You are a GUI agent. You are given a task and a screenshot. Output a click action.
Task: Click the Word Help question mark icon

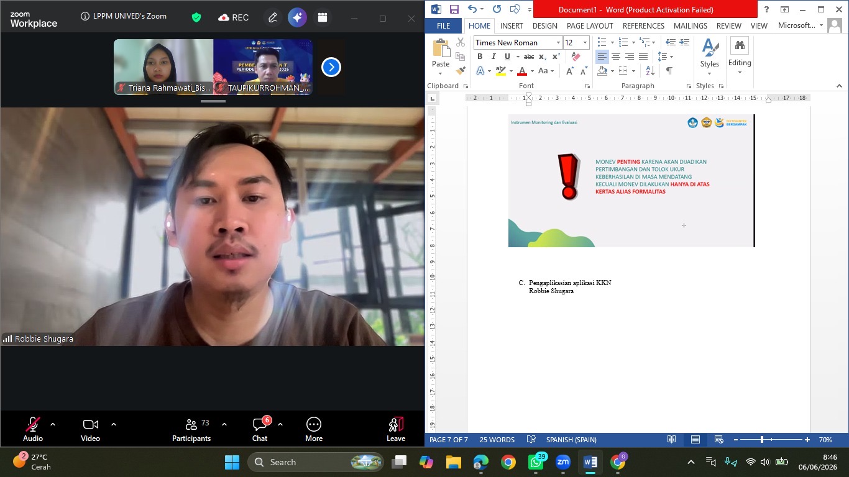(x=766, y=9)
